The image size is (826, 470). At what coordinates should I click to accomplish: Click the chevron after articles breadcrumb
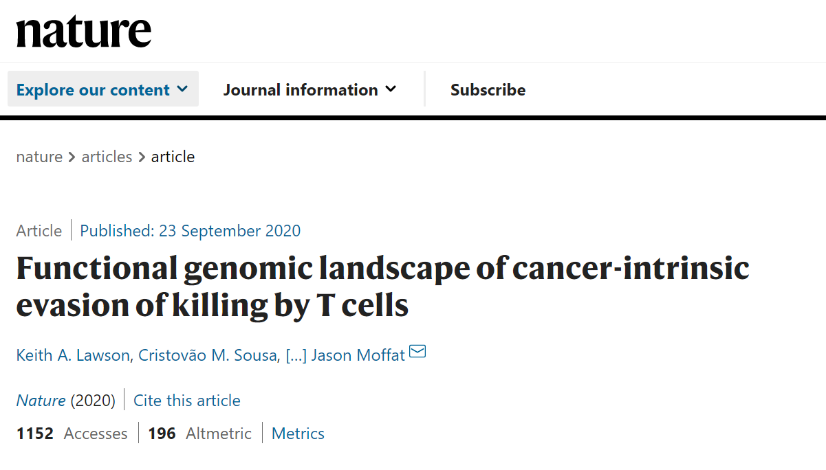142,157
